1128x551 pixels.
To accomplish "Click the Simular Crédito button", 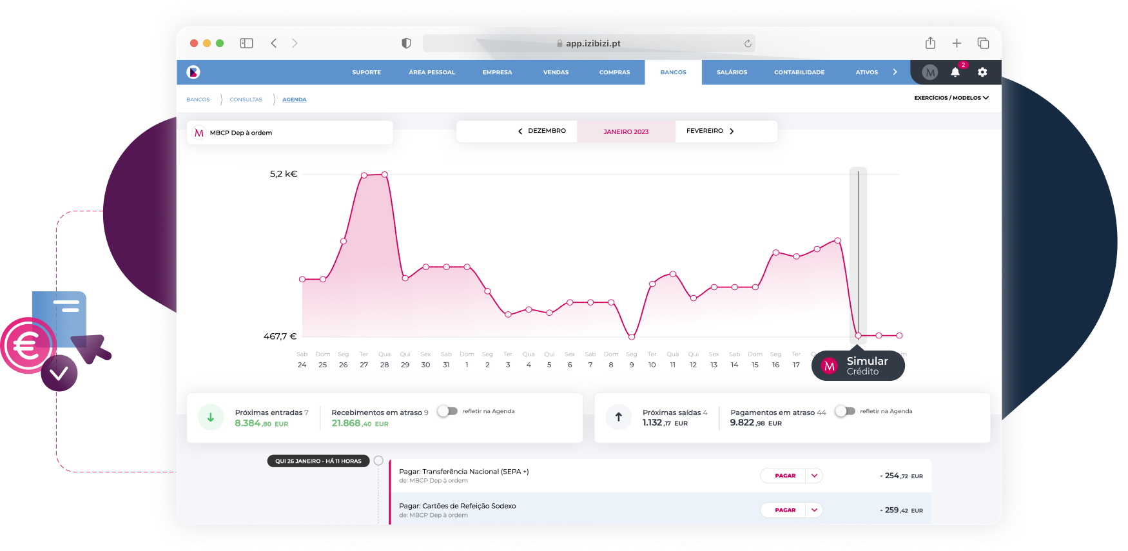I will (x=858, y=366).
